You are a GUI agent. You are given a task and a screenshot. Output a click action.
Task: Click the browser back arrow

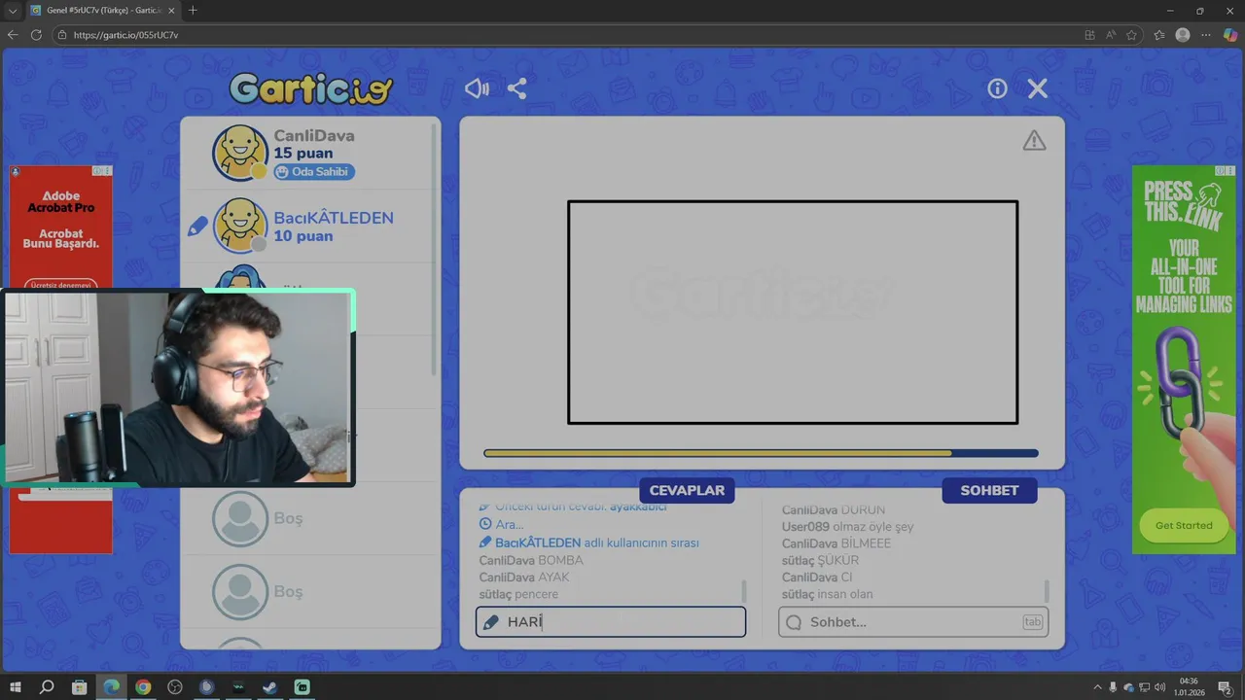coord(13,35)
